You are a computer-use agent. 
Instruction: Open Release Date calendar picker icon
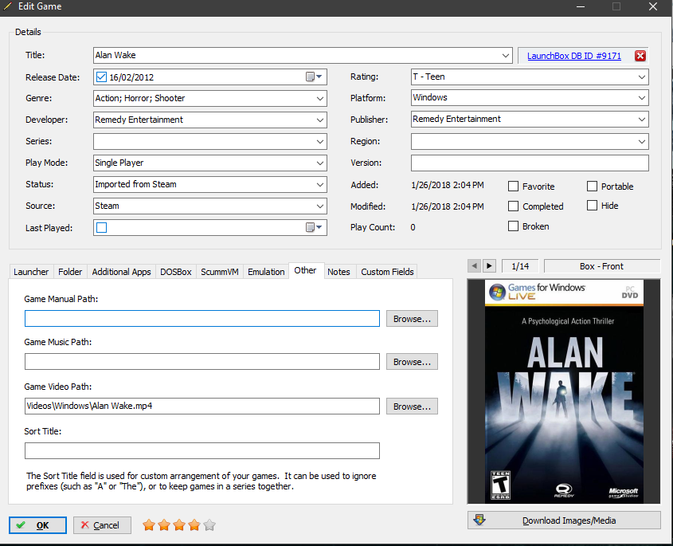click(x=313, y=77)
